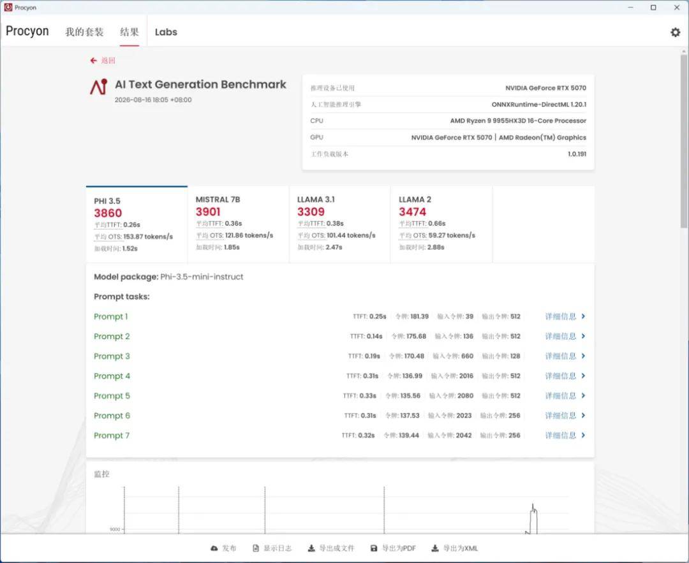This screenshot has width=689, height=563.
Task: Click the AMD Ryzen 9 9955HX3D CPU value
Action: 518,121
